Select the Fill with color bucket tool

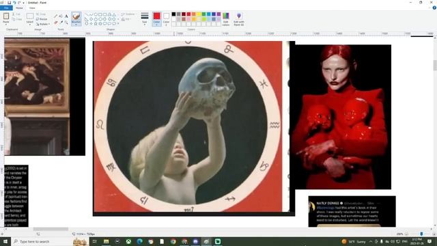tap(61, 16)
